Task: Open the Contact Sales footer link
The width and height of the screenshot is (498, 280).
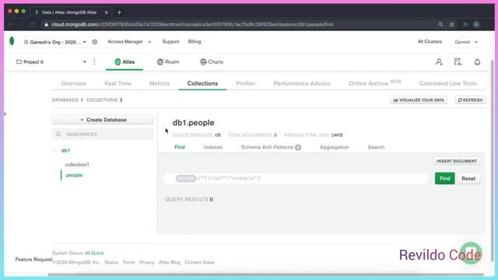Action: [200, 262]
